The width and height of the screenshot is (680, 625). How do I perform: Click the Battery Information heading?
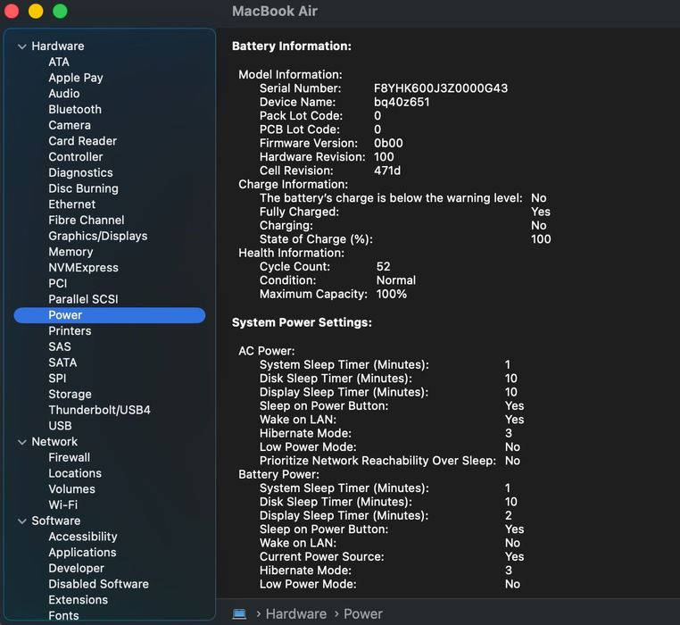[x=292, y=46]
